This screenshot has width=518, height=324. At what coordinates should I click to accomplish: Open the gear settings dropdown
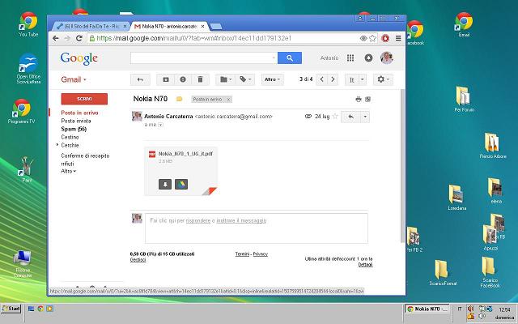tap(382, 79)
